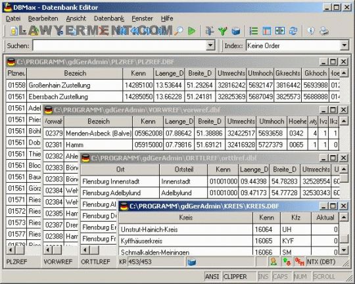This screenshot has height=284, width=355.
Task: Click the blue database icon in status bar
Action: click(x=191, y=262)
